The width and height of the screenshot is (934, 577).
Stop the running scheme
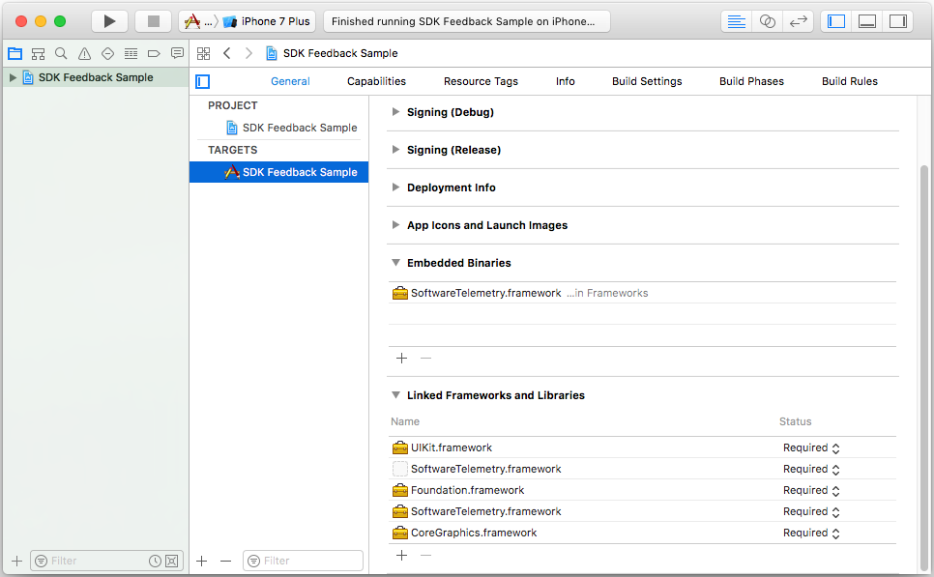click(153, 21)
